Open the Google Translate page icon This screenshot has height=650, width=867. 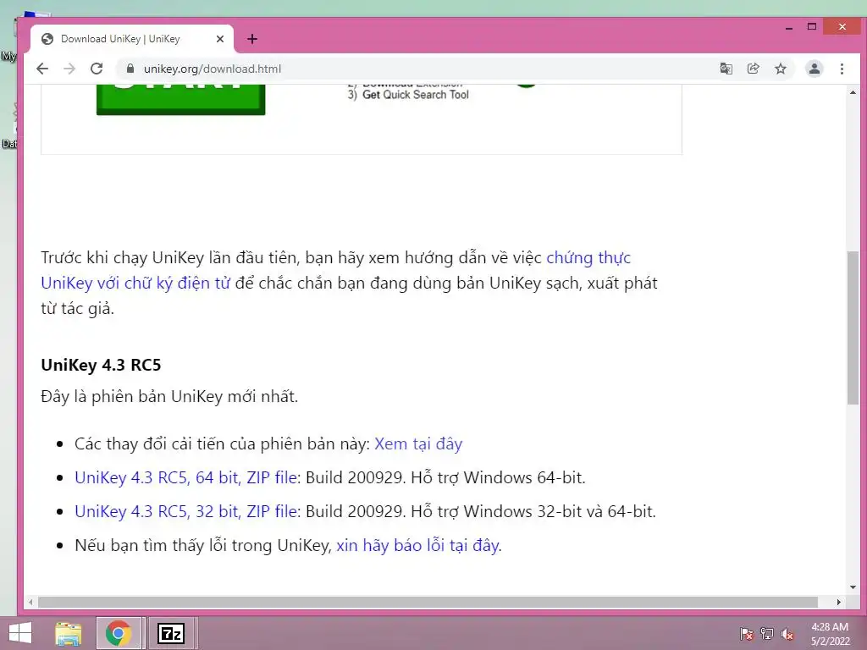tap(726, 69)
